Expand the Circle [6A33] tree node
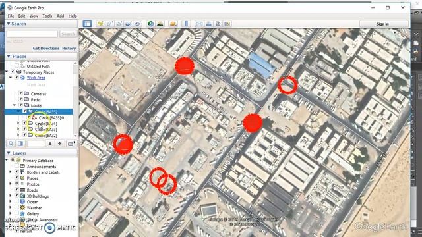Image resolution: width=422 pixels, height=237 pixels. (18, 129)
